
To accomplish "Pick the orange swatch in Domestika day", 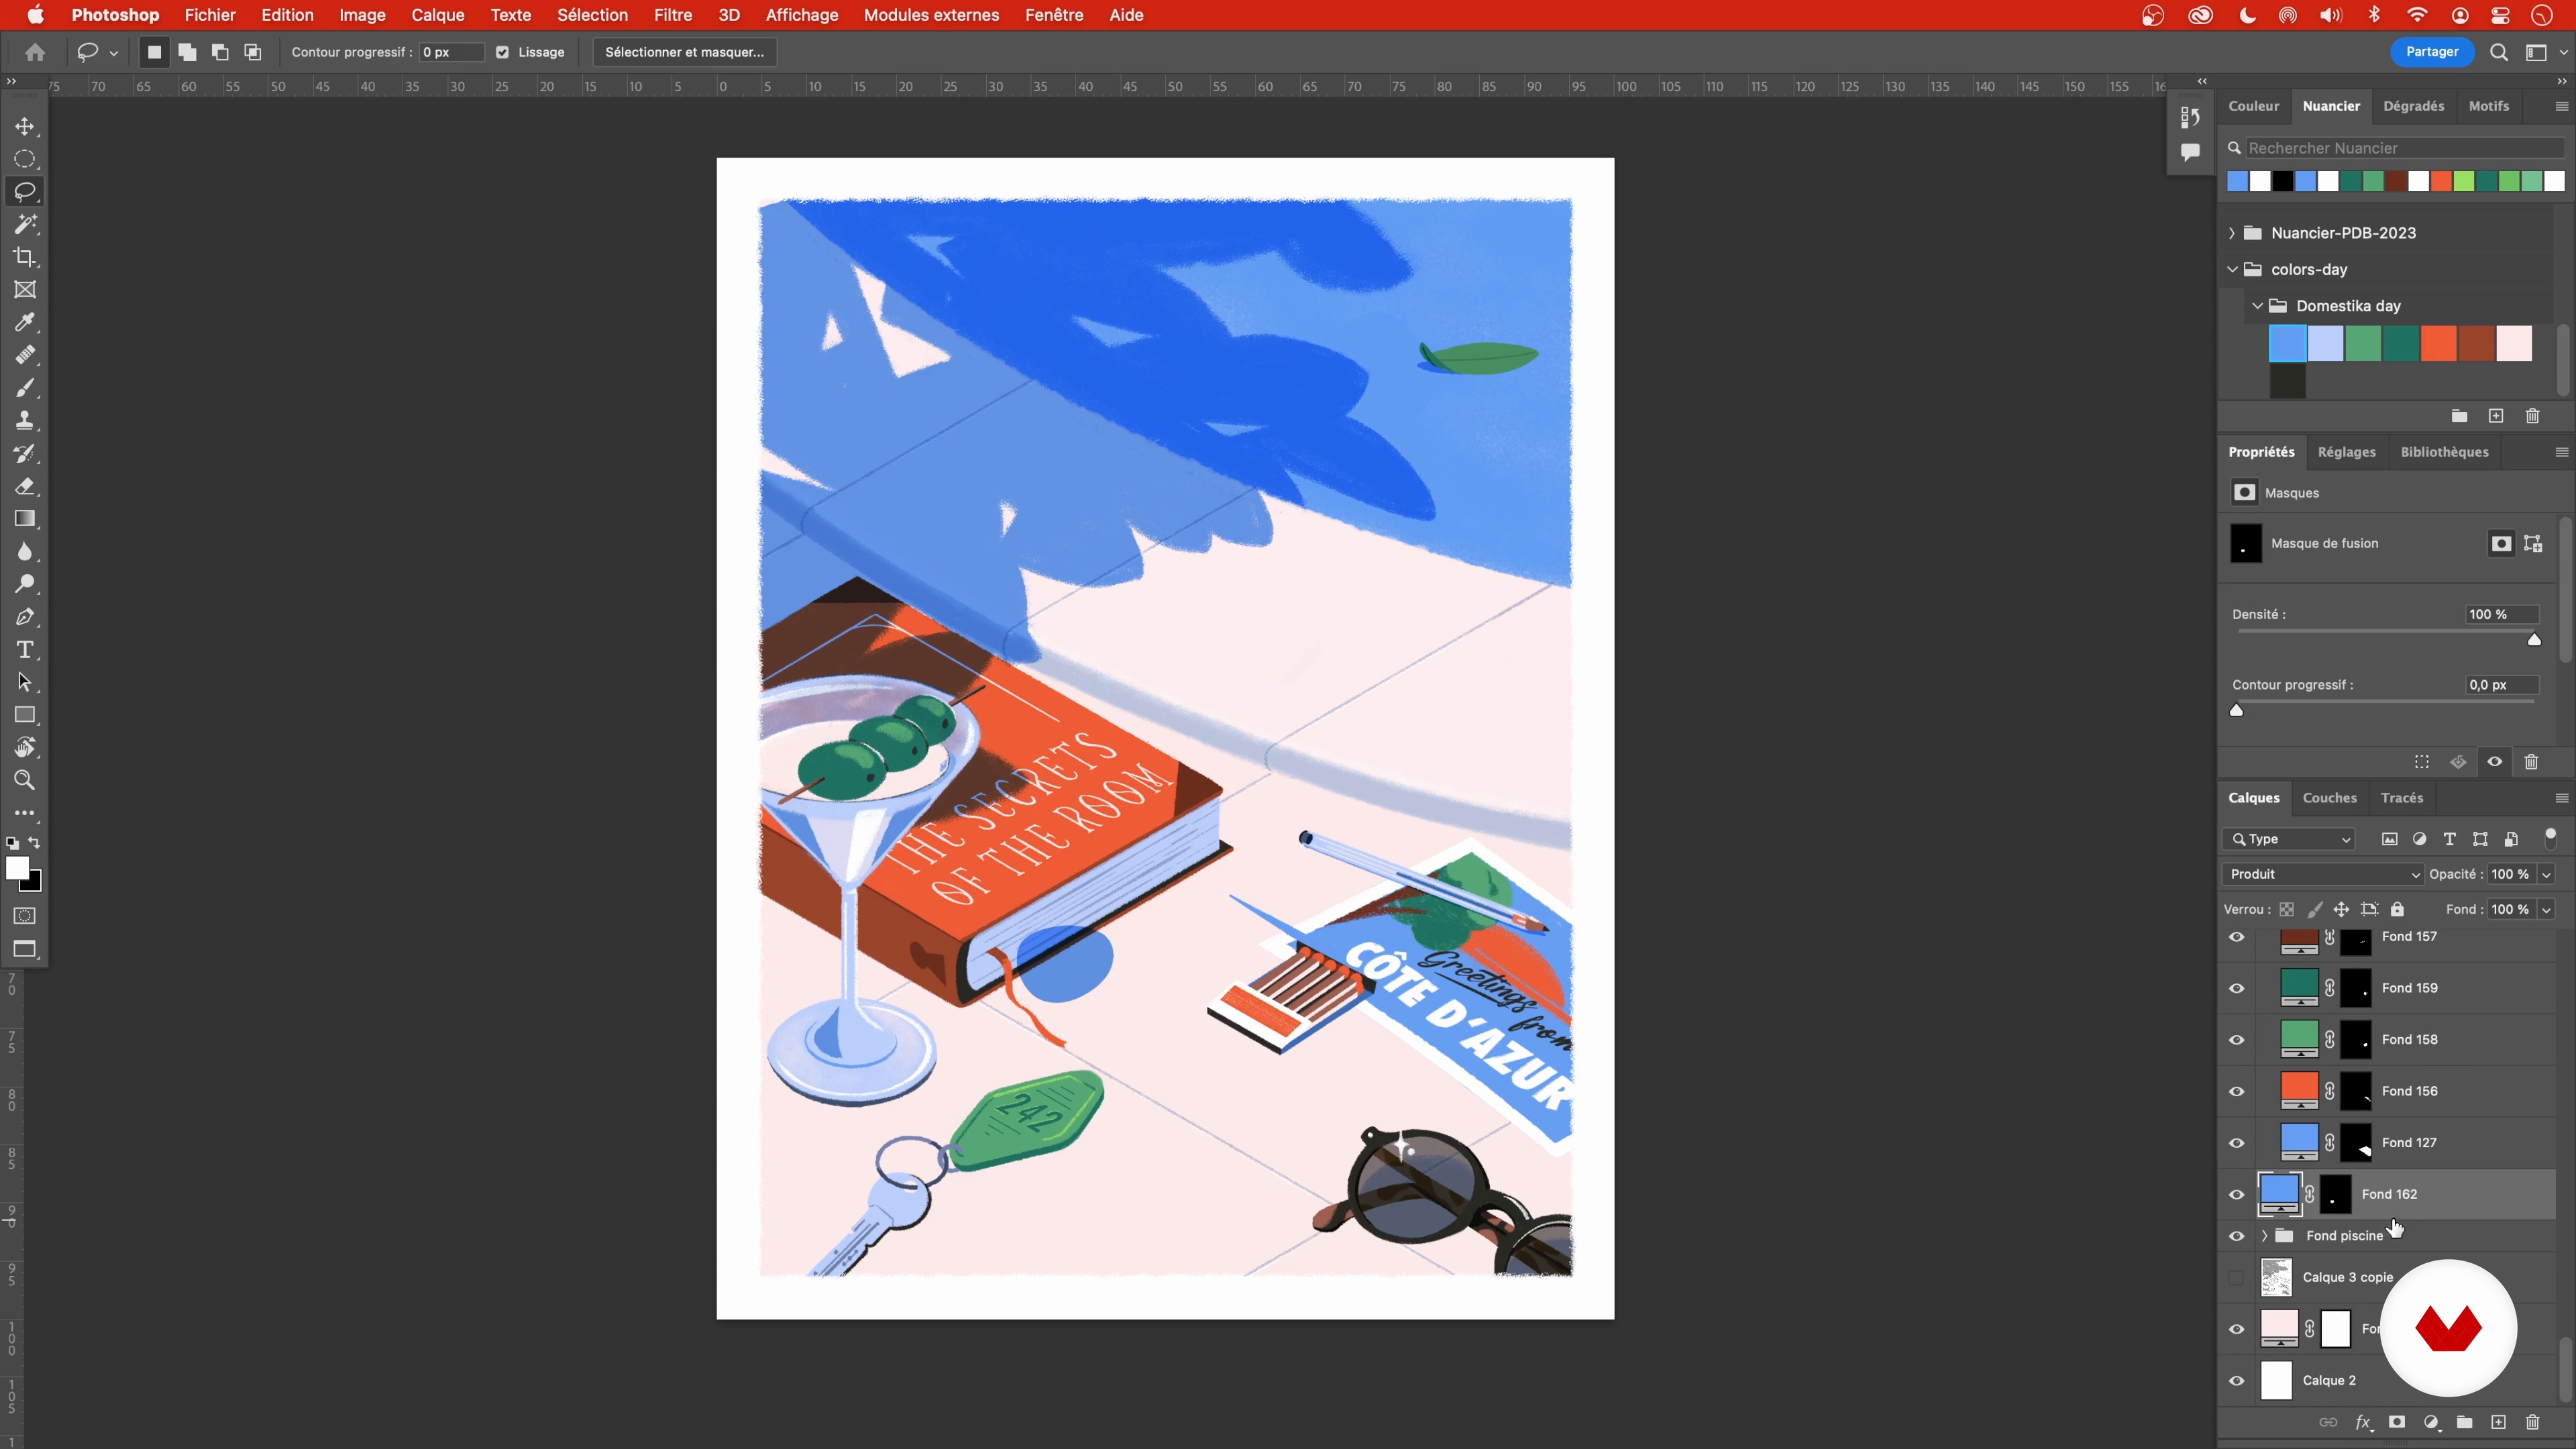I will (x=2439, y=343).
